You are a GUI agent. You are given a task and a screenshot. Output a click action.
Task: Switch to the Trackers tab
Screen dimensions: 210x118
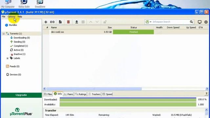click(94, 94)
